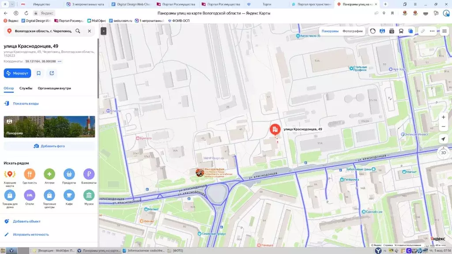Screen dimensions: 452x254
Task: Open the ruler measurement tool
Action: click(422, 31)
